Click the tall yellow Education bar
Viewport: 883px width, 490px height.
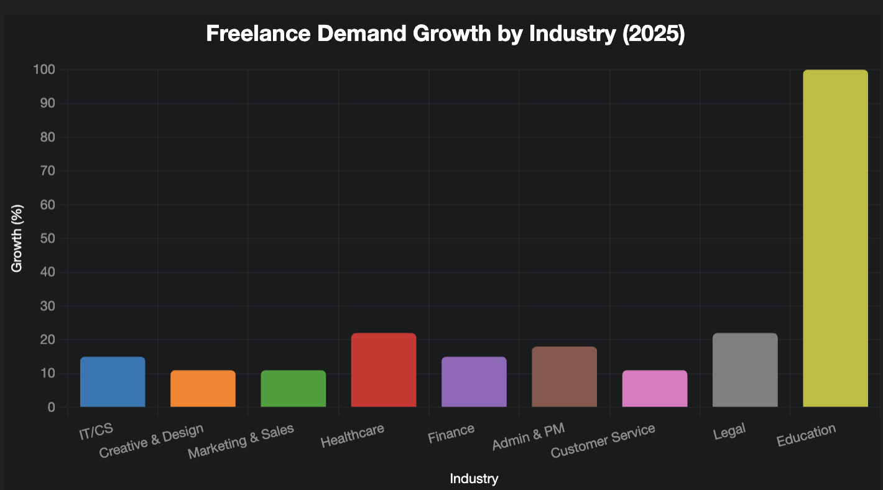(x=835, y=239)
